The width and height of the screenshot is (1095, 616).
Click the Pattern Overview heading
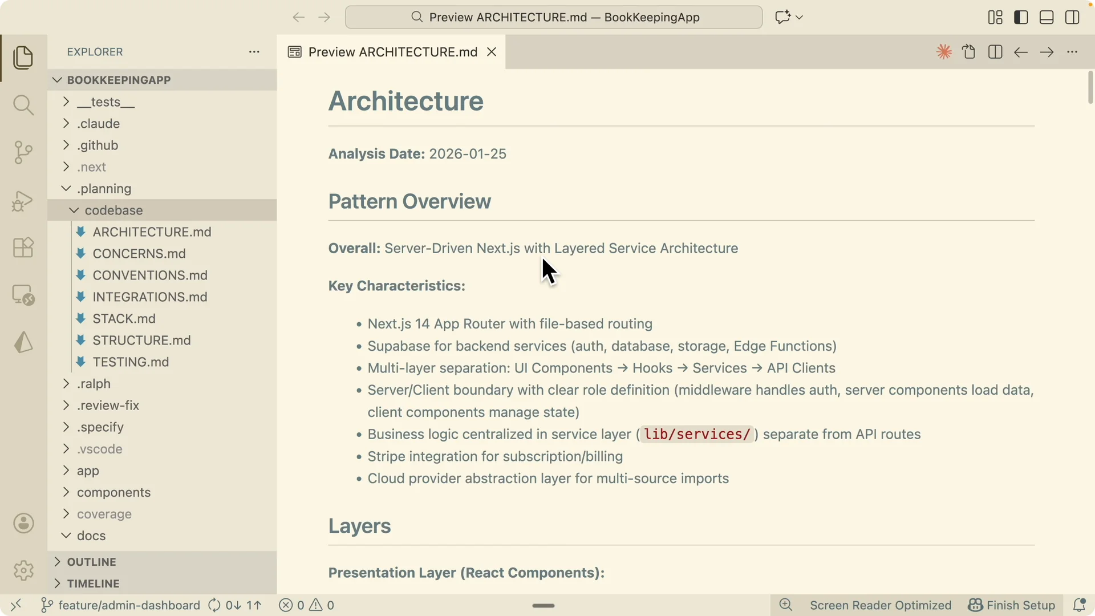pos(409,201)
